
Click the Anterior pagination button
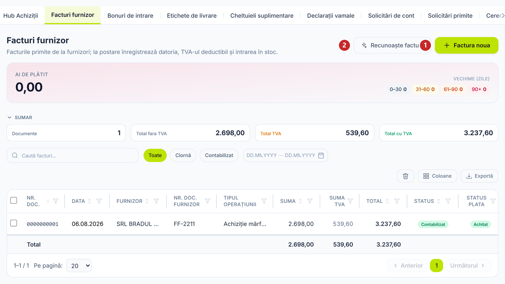408,265
